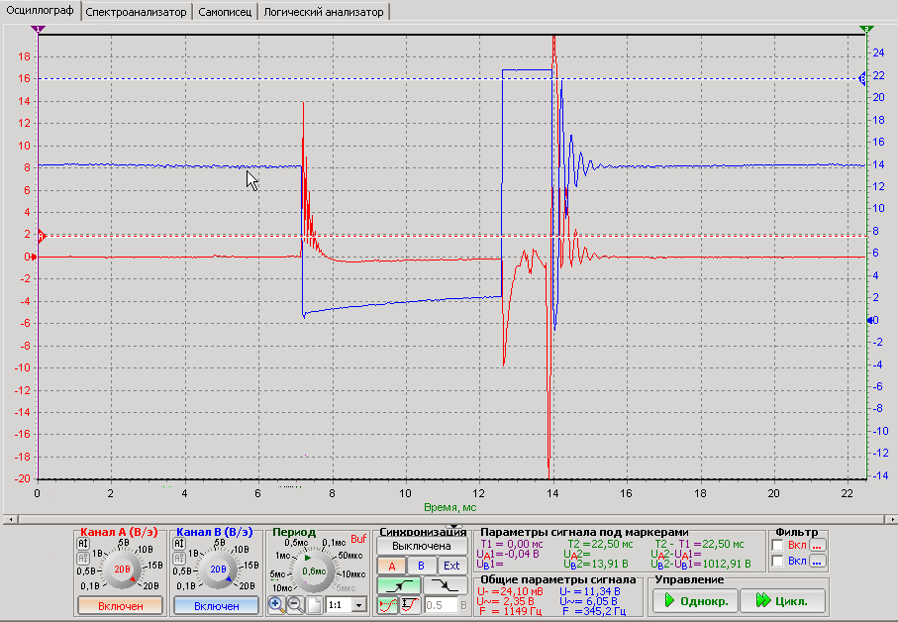This screenshot has height=622, width=898.
Task: Open the Самописец tab
Action: click(x=225, y=12)
